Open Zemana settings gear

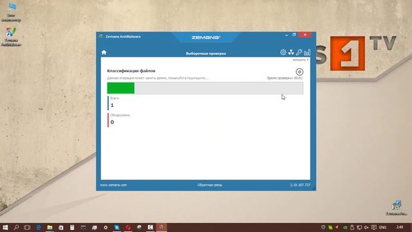283,52
